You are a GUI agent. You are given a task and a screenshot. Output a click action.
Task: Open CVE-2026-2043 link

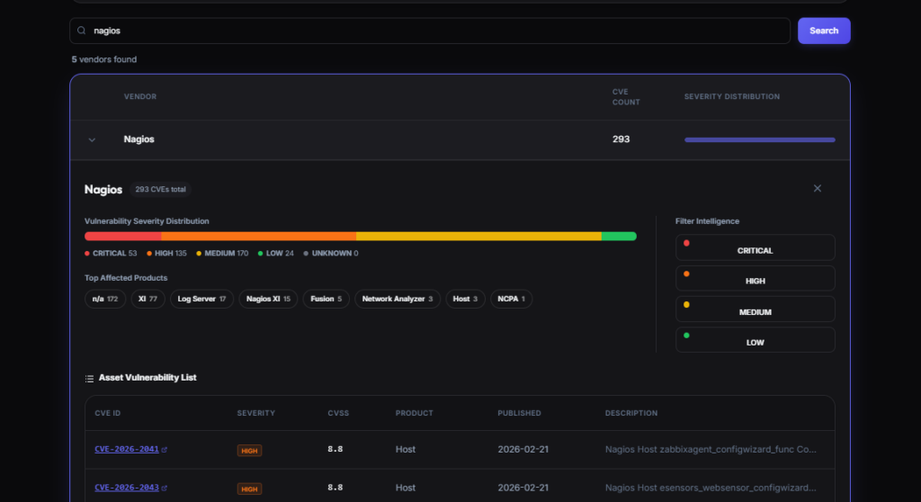127,488
